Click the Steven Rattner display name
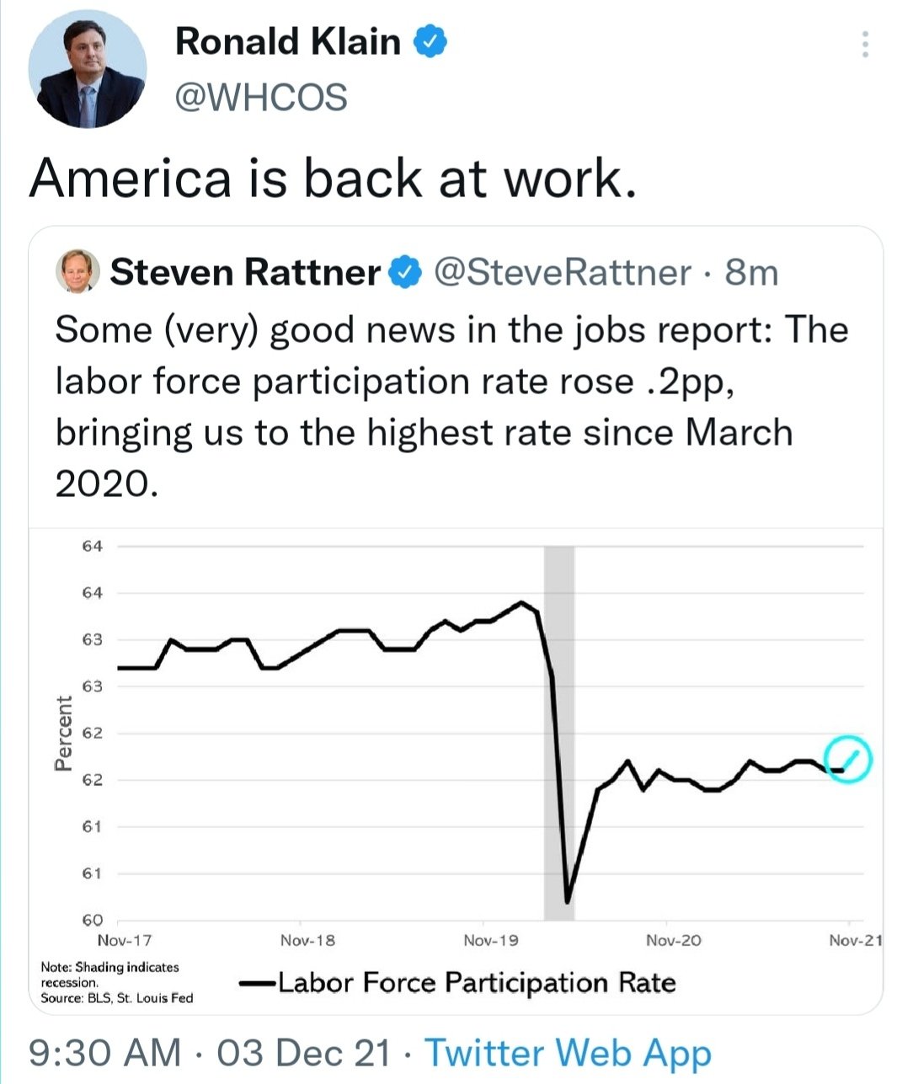 pos(246,272)
